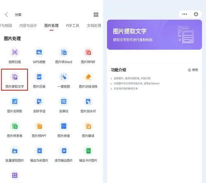The image size is (206, 183).
Task: Toggle the grid view layout icon
Action: click(x=96, y=14)
